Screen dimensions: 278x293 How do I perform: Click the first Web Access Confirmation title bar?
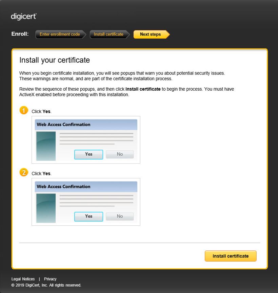point(86,125)
